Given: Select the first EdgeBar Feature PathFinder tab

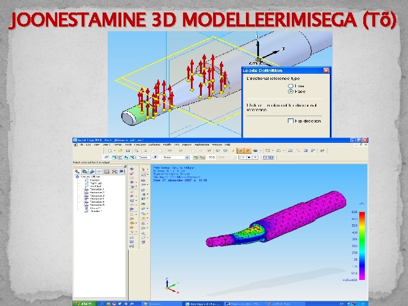Looking at the screenshot, I should tap(77, 172).
